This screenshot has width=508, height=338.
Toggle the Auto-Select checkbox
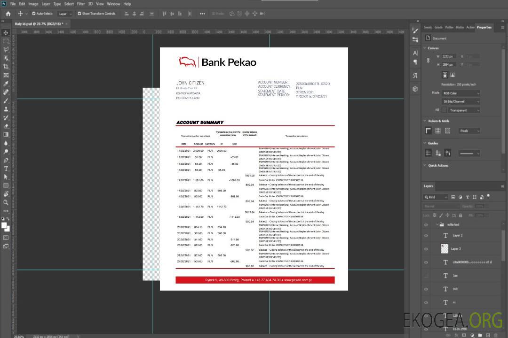34,14
